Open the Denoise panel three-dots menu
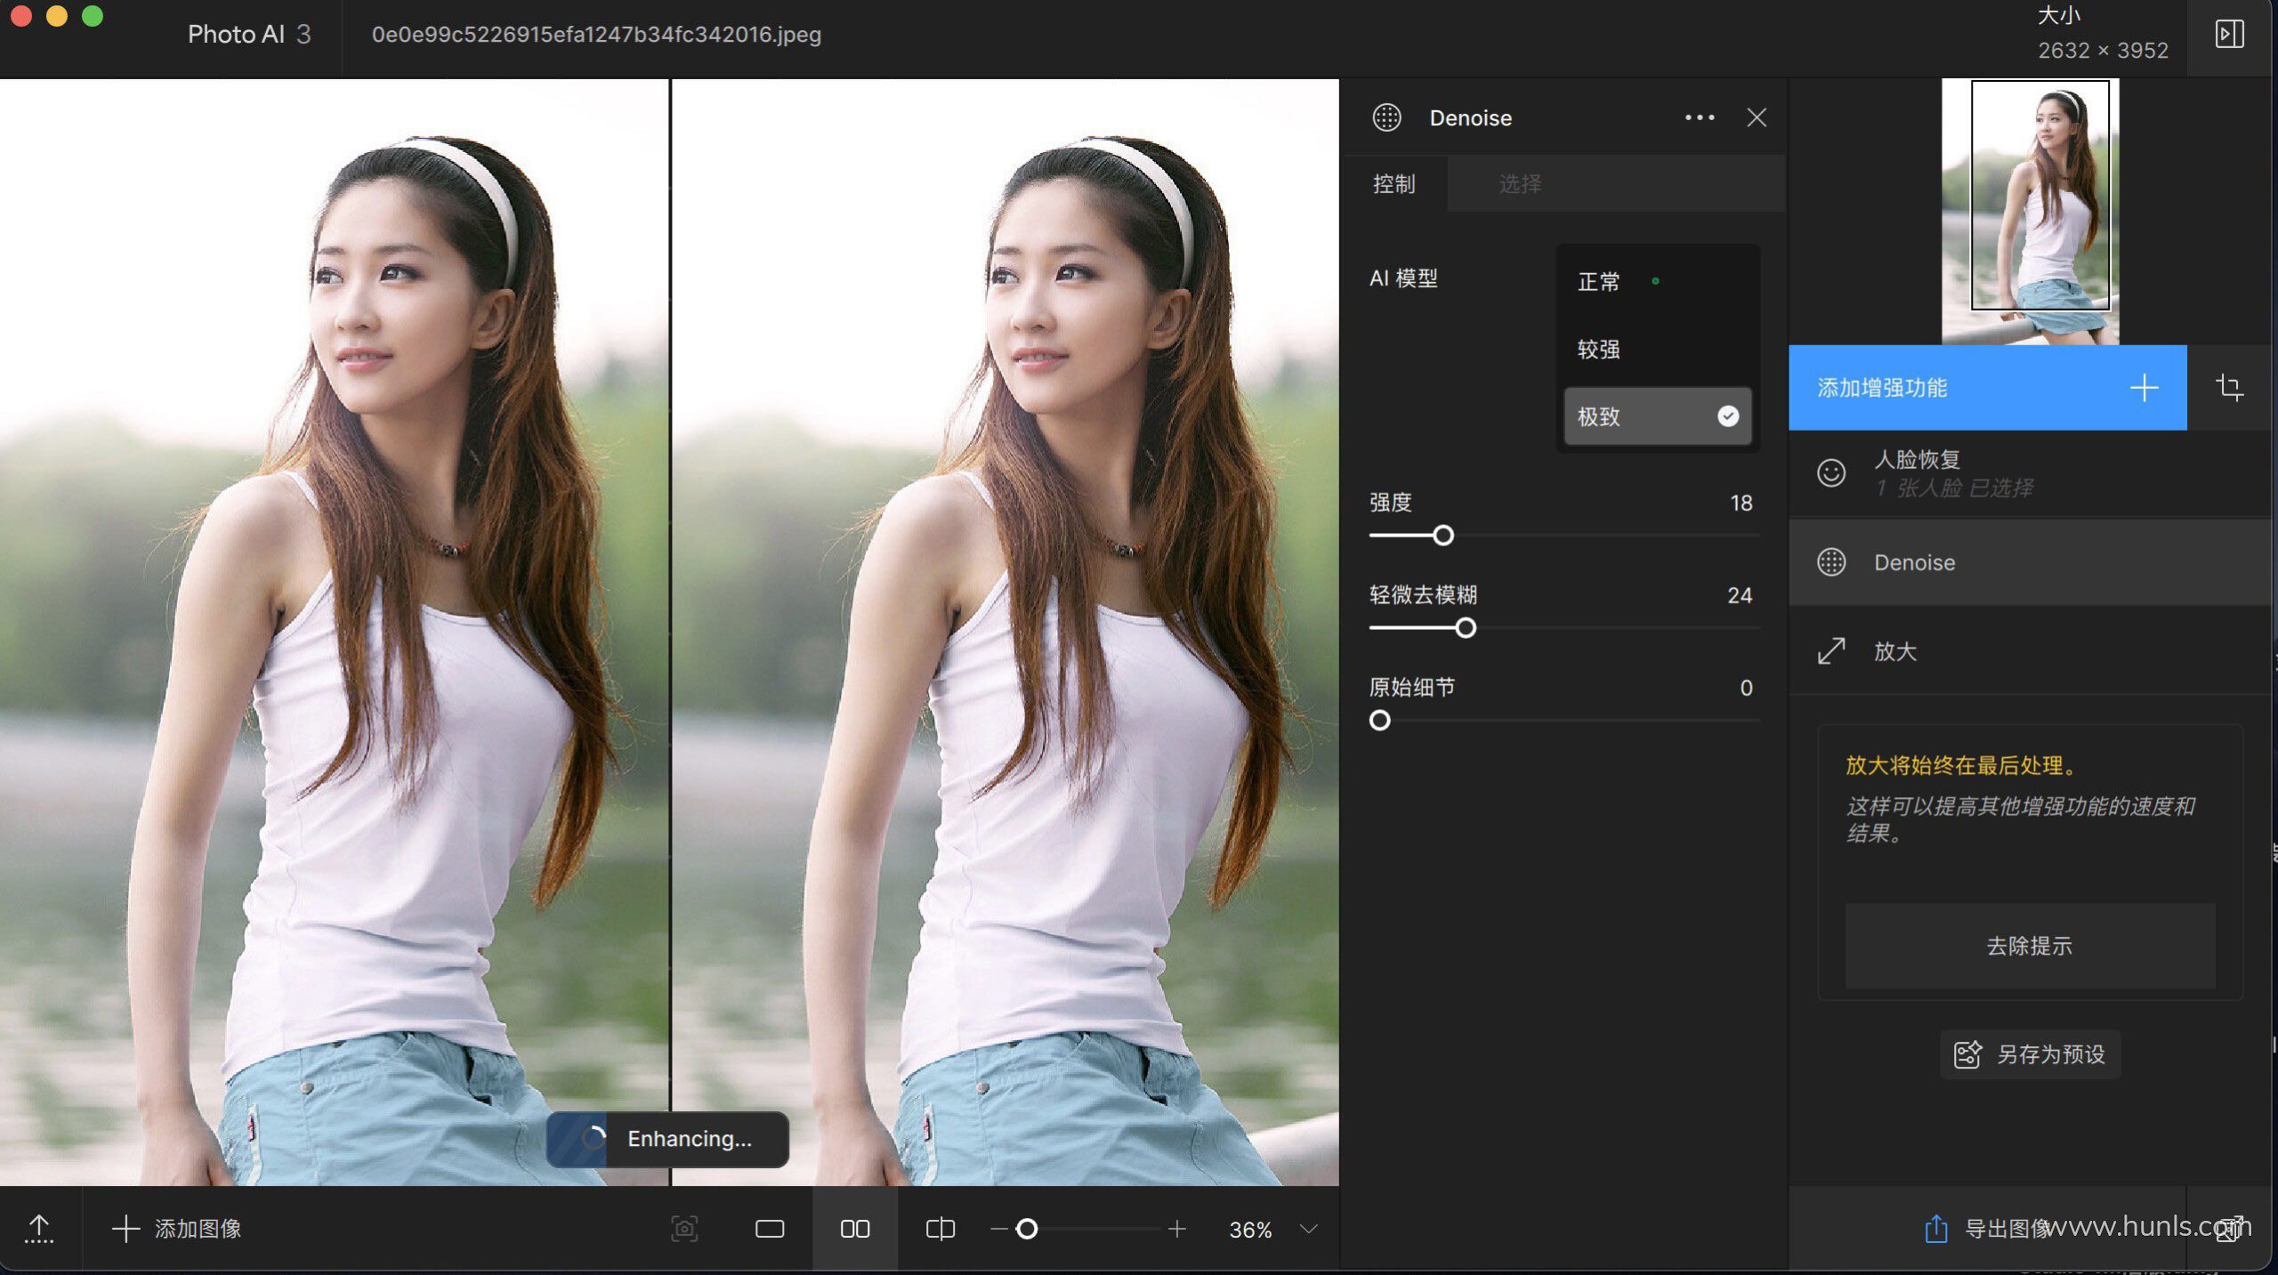2278x1275 pixels. point(1699,117)
